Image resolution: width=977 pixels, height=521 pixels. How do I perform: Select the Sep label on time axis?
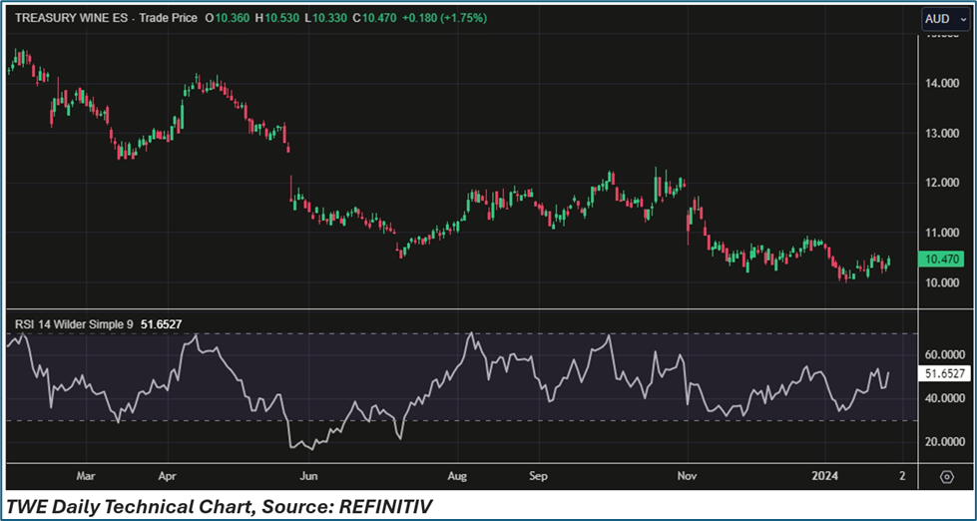(538, 477)
